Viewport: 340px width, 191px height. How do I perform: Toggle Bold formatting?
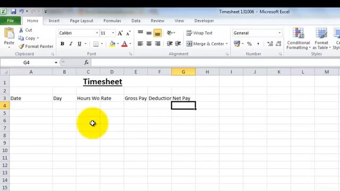(x=62, y=44)
